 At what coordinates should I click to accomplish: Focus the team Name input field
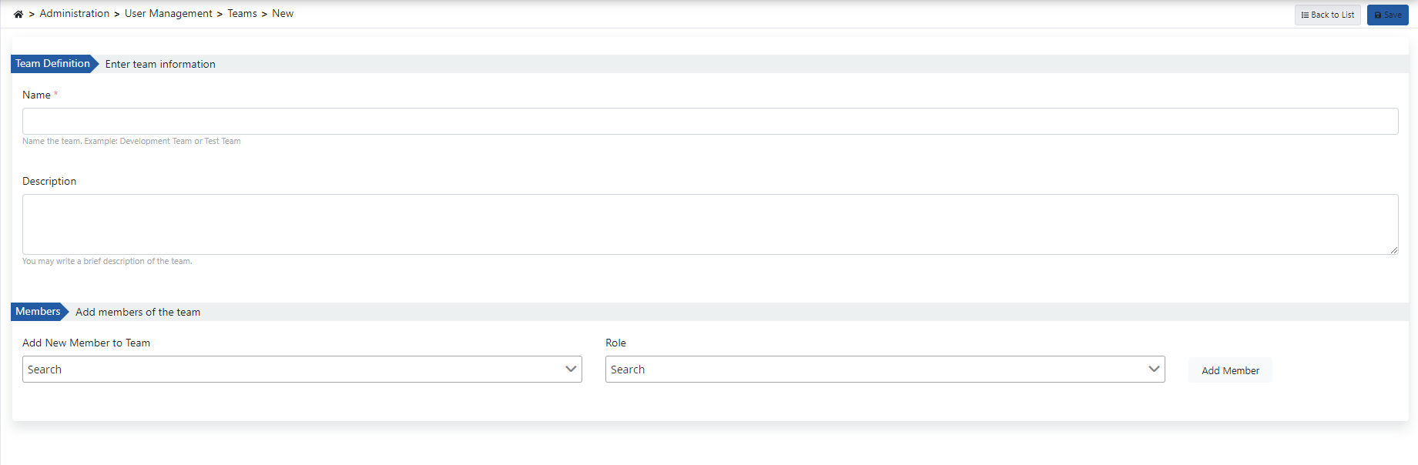[709, 122]
